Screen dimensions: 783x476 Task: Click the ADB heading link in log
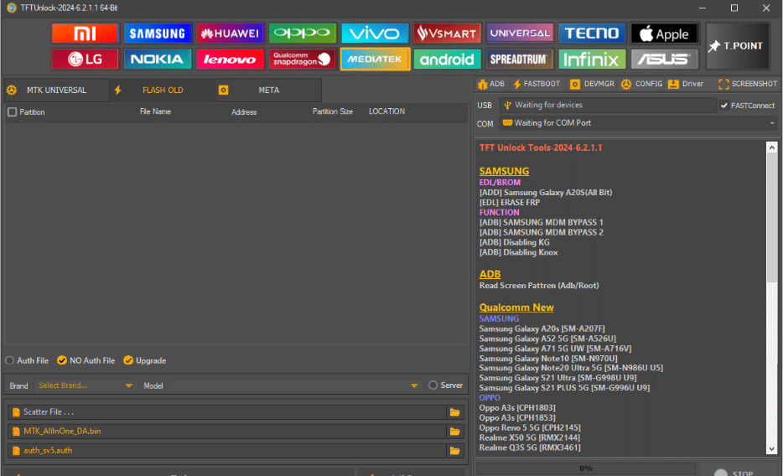[490, 274]
